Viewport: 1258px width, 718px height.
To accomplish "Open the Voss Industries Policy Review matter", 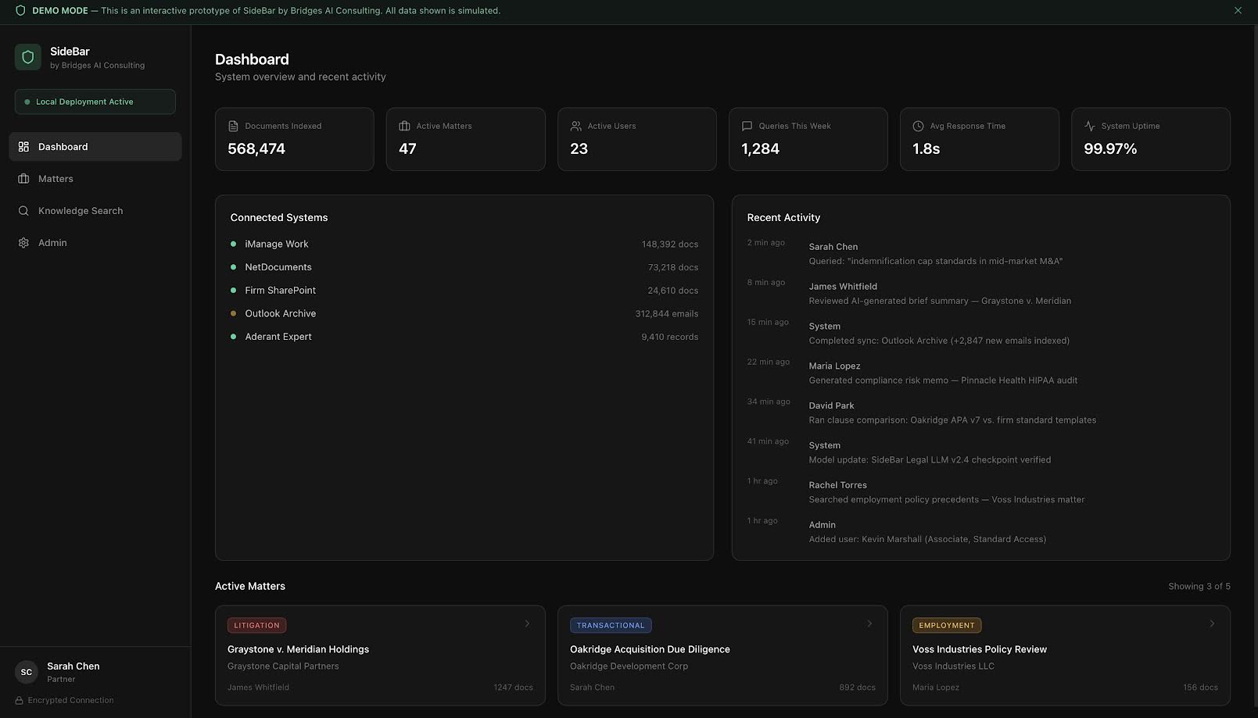I will tap(1065, 655).
